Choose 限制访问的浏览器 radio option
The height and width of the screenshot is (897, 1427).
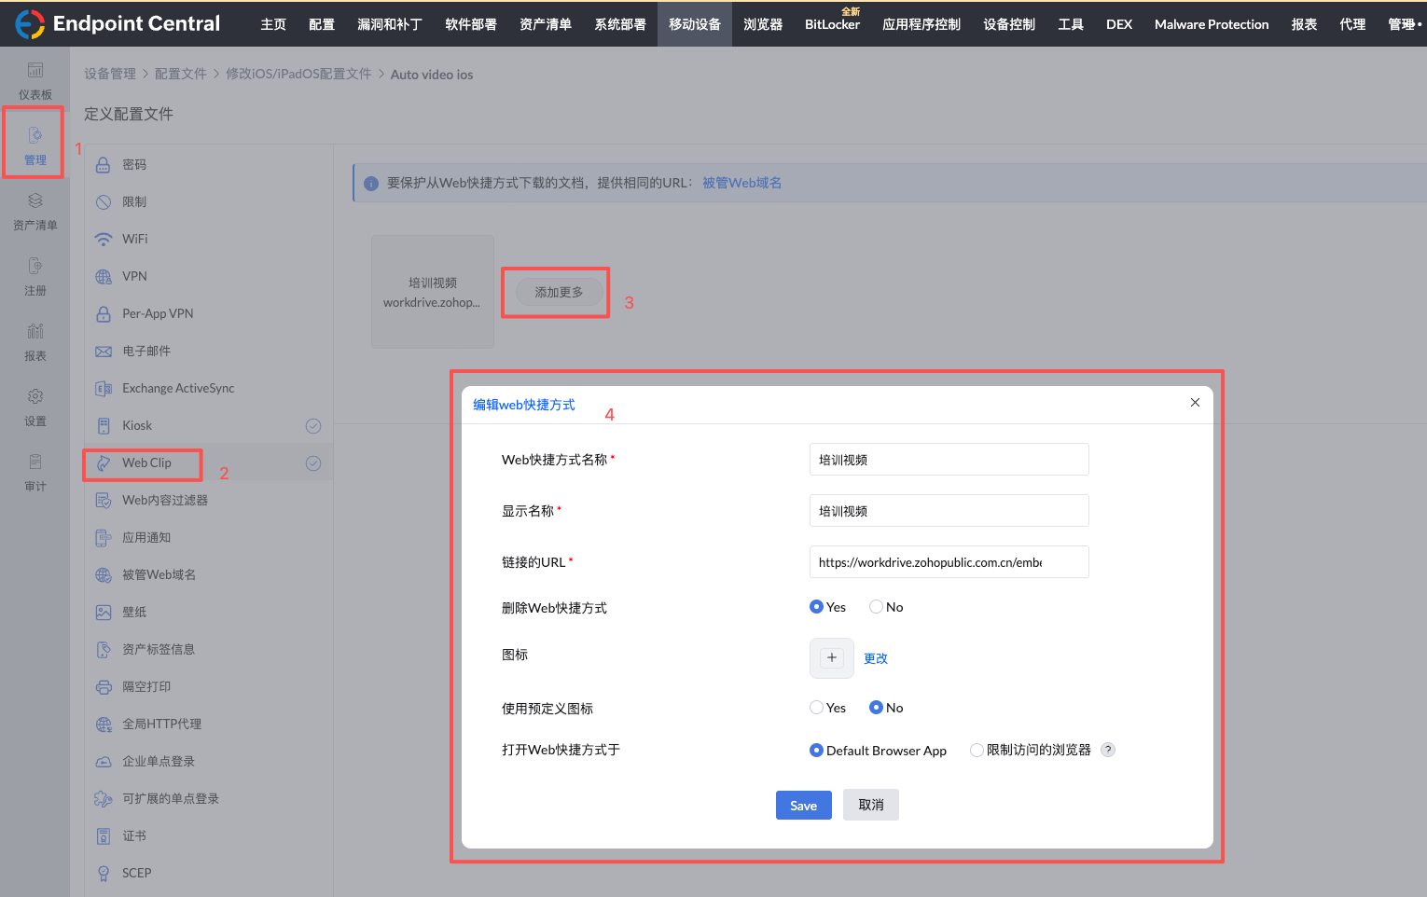977,750
